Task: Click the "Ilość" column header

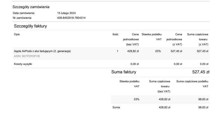Action: click(115, 34)
